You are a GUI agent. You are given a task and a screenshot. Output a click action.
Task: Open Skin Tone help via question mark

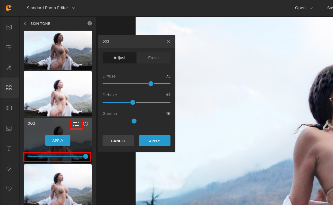90,23
